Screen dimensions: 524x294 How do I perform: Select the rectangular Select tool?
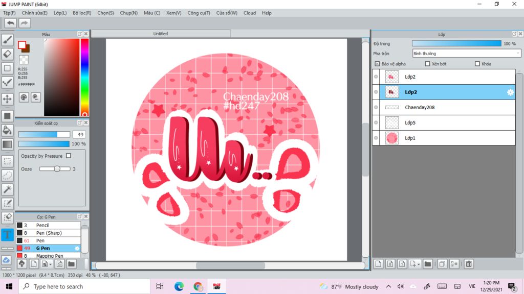(7, 161)
